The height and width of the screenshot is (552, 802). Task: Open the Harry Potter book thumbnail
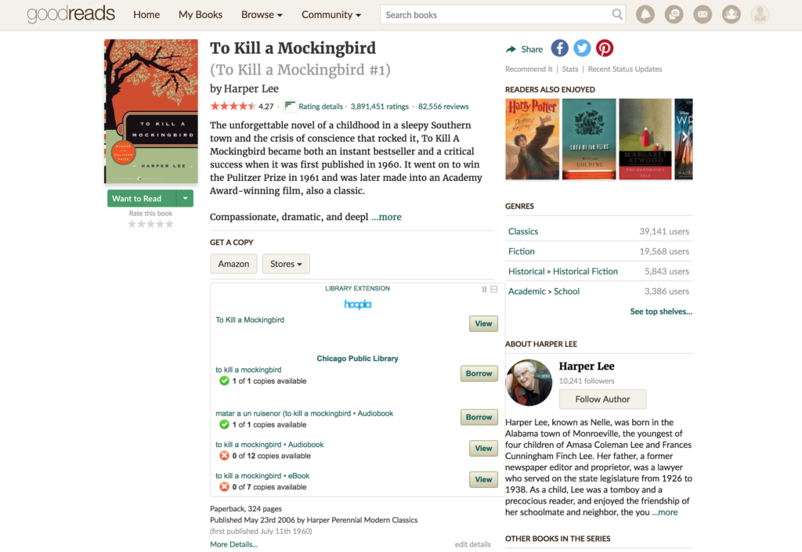tap(532, 139)
